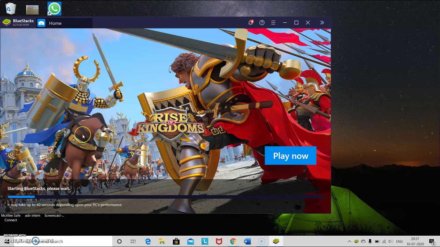Open McAfee from the taskbar
This screenshot has width=440, height=247.
(x=219, y=242)
